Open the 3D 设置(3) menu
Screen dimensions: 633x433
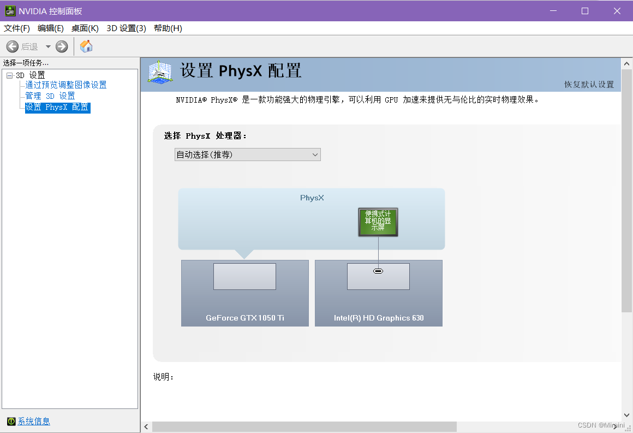(127, 28)
